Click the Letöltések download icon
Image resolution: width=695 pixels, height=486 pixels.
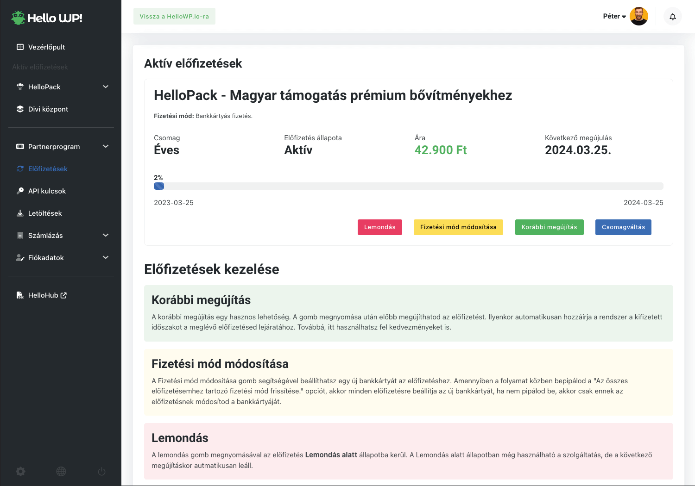click(x=20, y=213)
